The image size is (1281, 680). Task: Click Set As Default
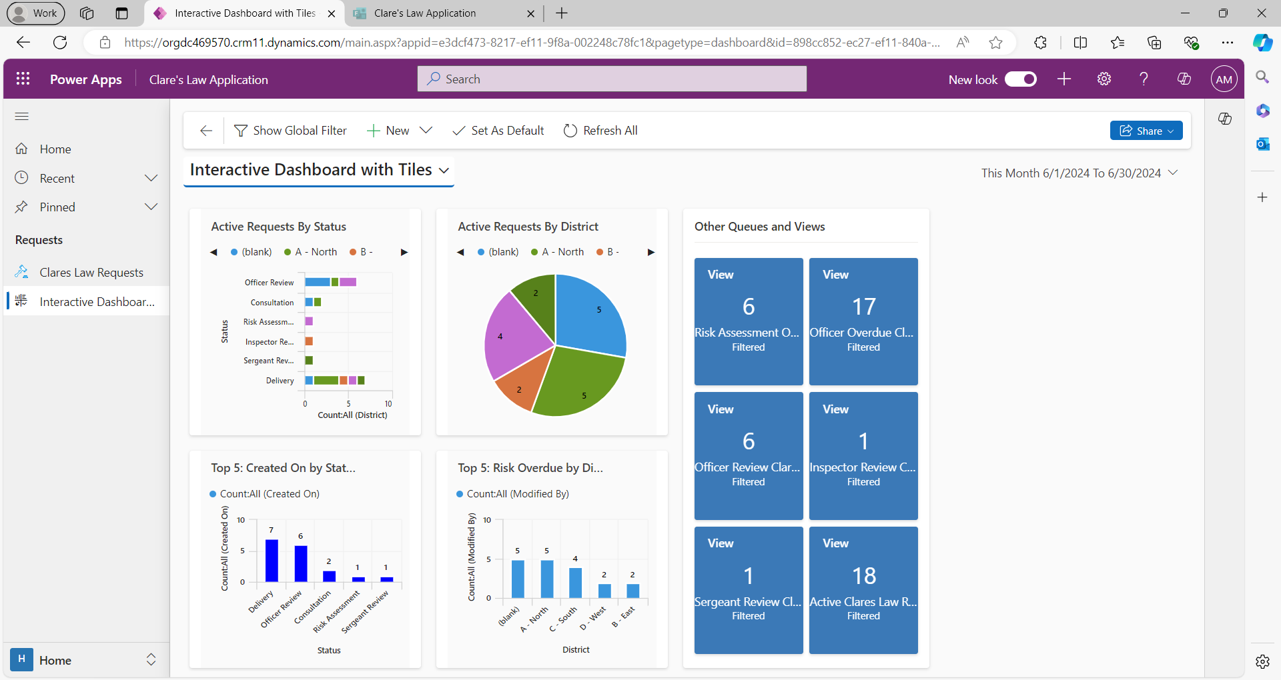498,131
